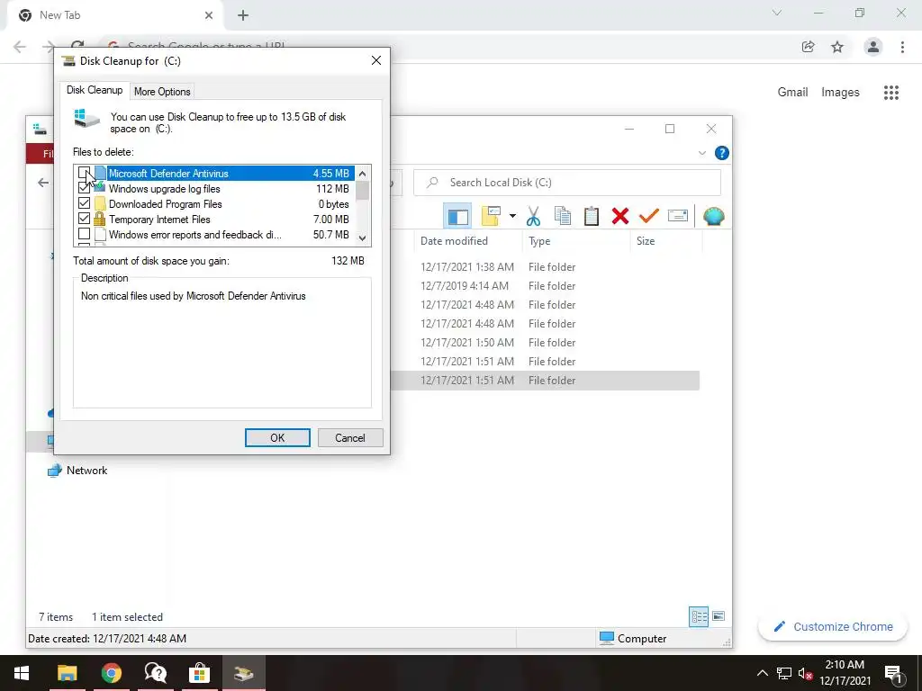922x691 pixels.
Task: Open Chrome from the taskbar
Action: coord(111,673)
